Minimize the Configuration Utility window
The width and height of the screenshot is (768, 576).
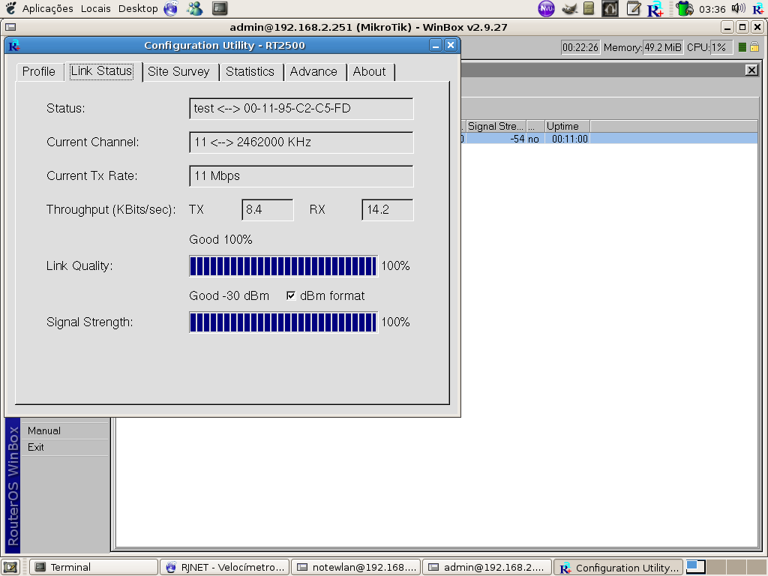click(x=436, y=46)
